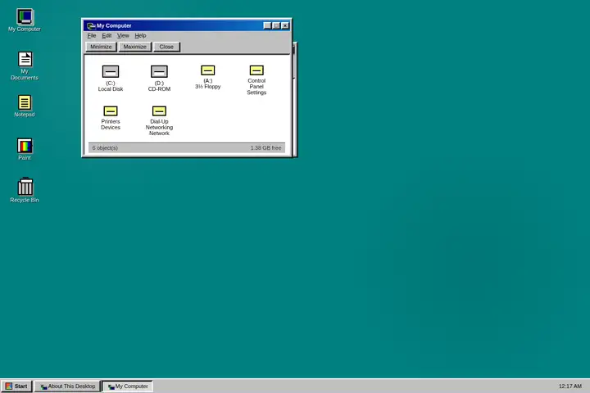590x393 pixels.
Task: Click the My Computer taskbar button
Action: (x=128, y=386)
